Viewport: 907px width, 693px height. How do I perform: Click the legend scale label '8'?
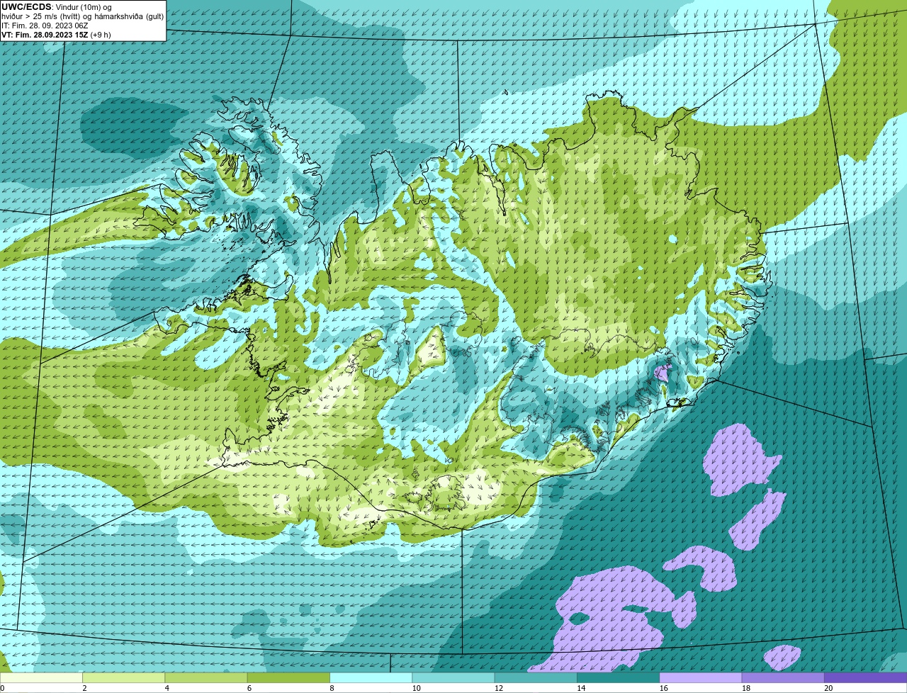[331, 688]
